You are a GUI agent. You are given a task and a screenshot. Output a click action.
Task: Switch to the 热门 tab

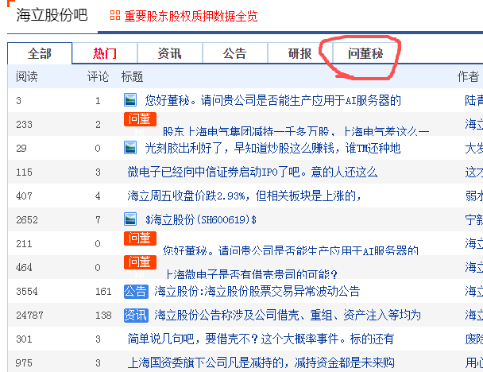[x=105, y=53]
